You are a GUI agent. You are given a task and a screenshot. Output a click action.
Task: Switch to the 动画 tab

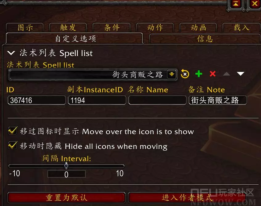(x=198, y=28)
